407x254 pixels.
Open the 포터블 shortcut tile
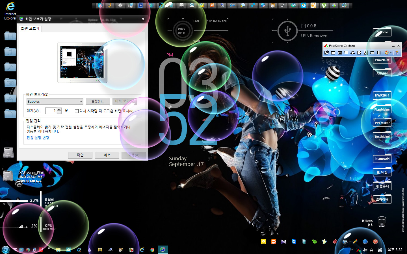382,172
